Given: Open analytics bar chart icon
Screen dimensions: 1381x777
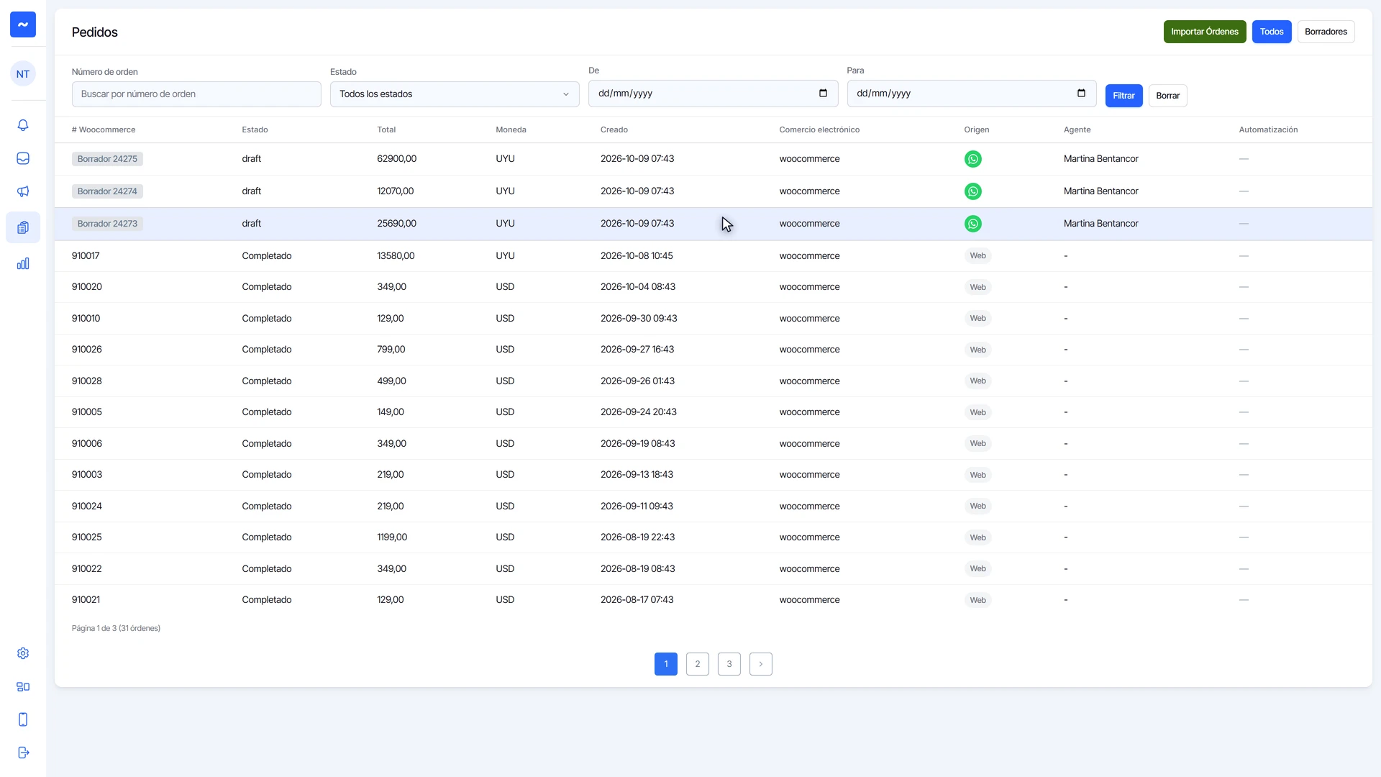Looking at the screenshot, I should click(23, 263).
